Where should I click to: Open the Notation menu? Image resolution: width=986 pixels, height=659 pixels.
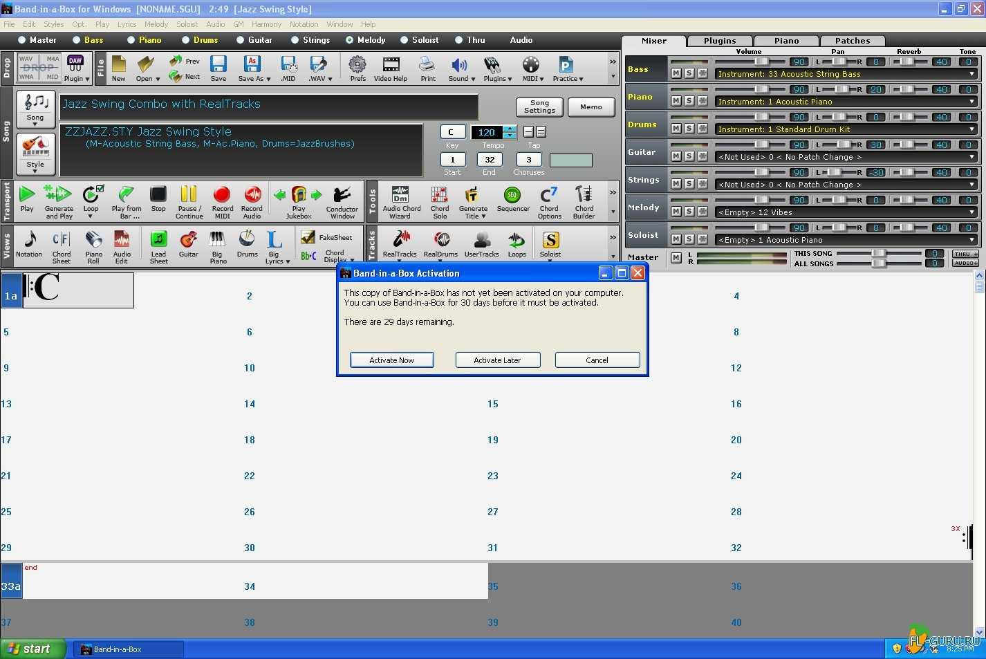304,24
